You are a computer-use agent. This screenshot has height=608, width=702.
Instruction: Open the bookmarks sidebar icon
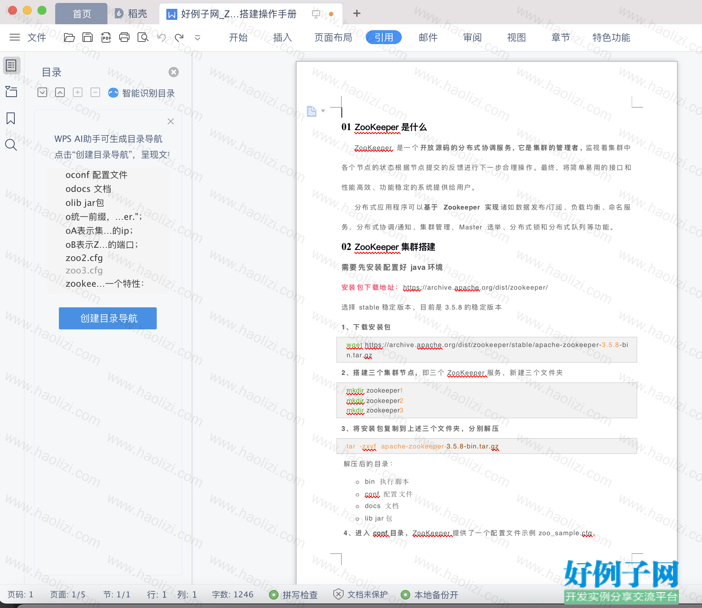point(11,118)
